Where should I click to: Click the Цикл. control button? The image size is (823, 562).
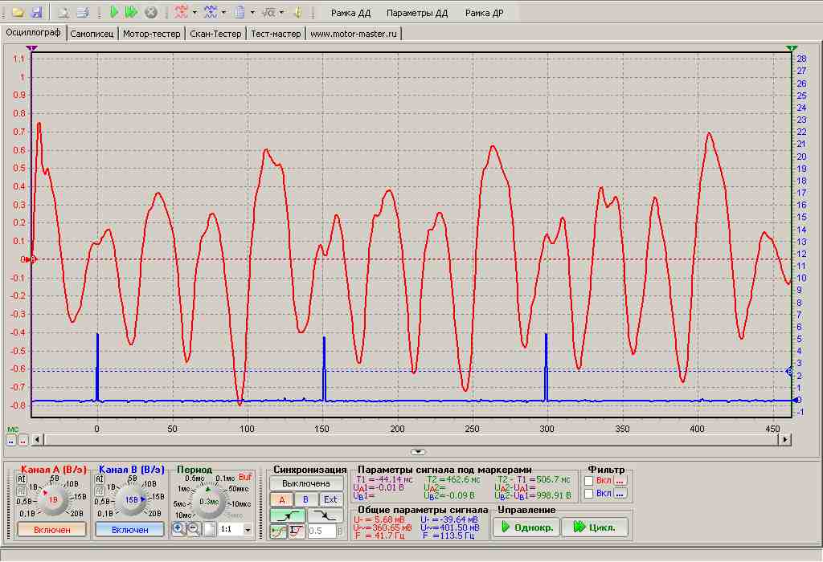(x=595, y=527)
